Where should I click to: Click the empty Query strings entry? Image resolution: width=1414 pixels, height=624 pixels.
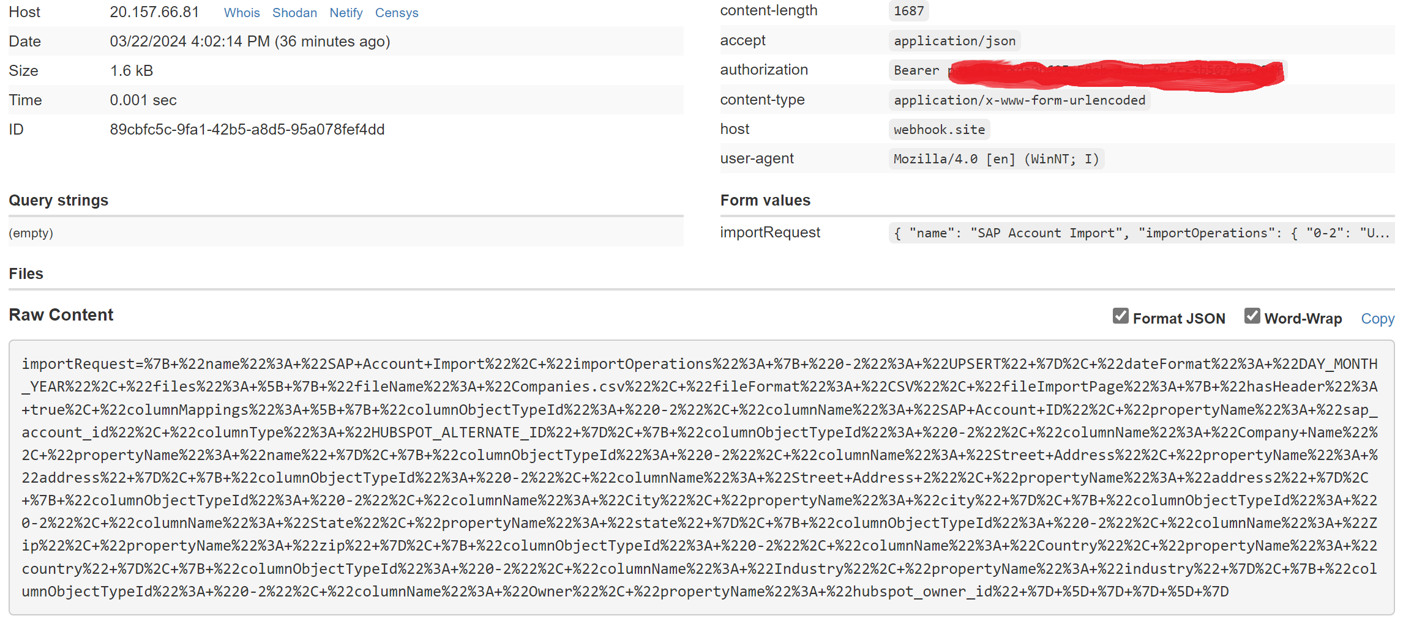pyautogui.click(x=31, y=233)
